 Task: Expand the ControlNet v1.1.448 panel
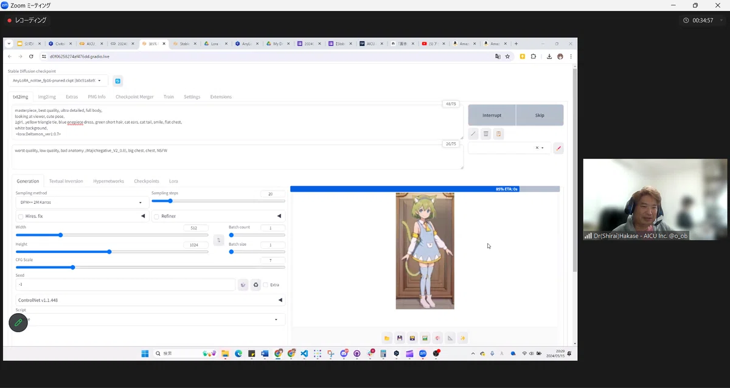click(x=150, y=300)
